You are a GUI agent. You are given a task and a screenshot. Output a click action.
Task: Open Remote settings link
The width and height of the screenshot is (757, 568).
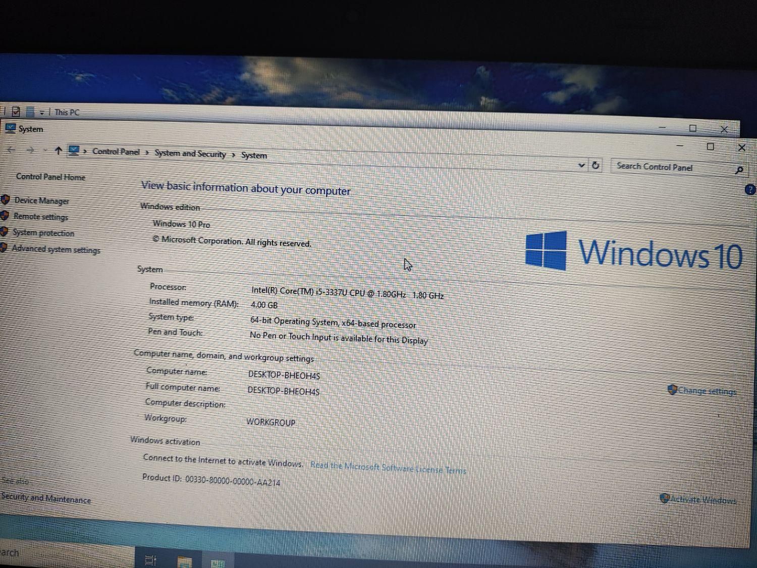[x=40, y=216]
